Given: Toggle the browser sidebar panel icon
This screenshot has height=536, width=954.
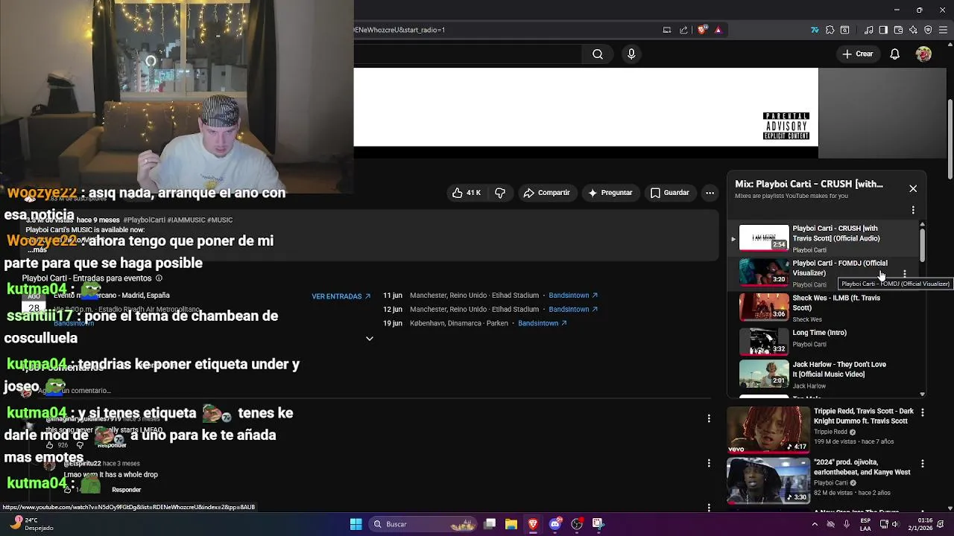Looking at the screenshot, I should pyautogui.click(x=883, y=30).
